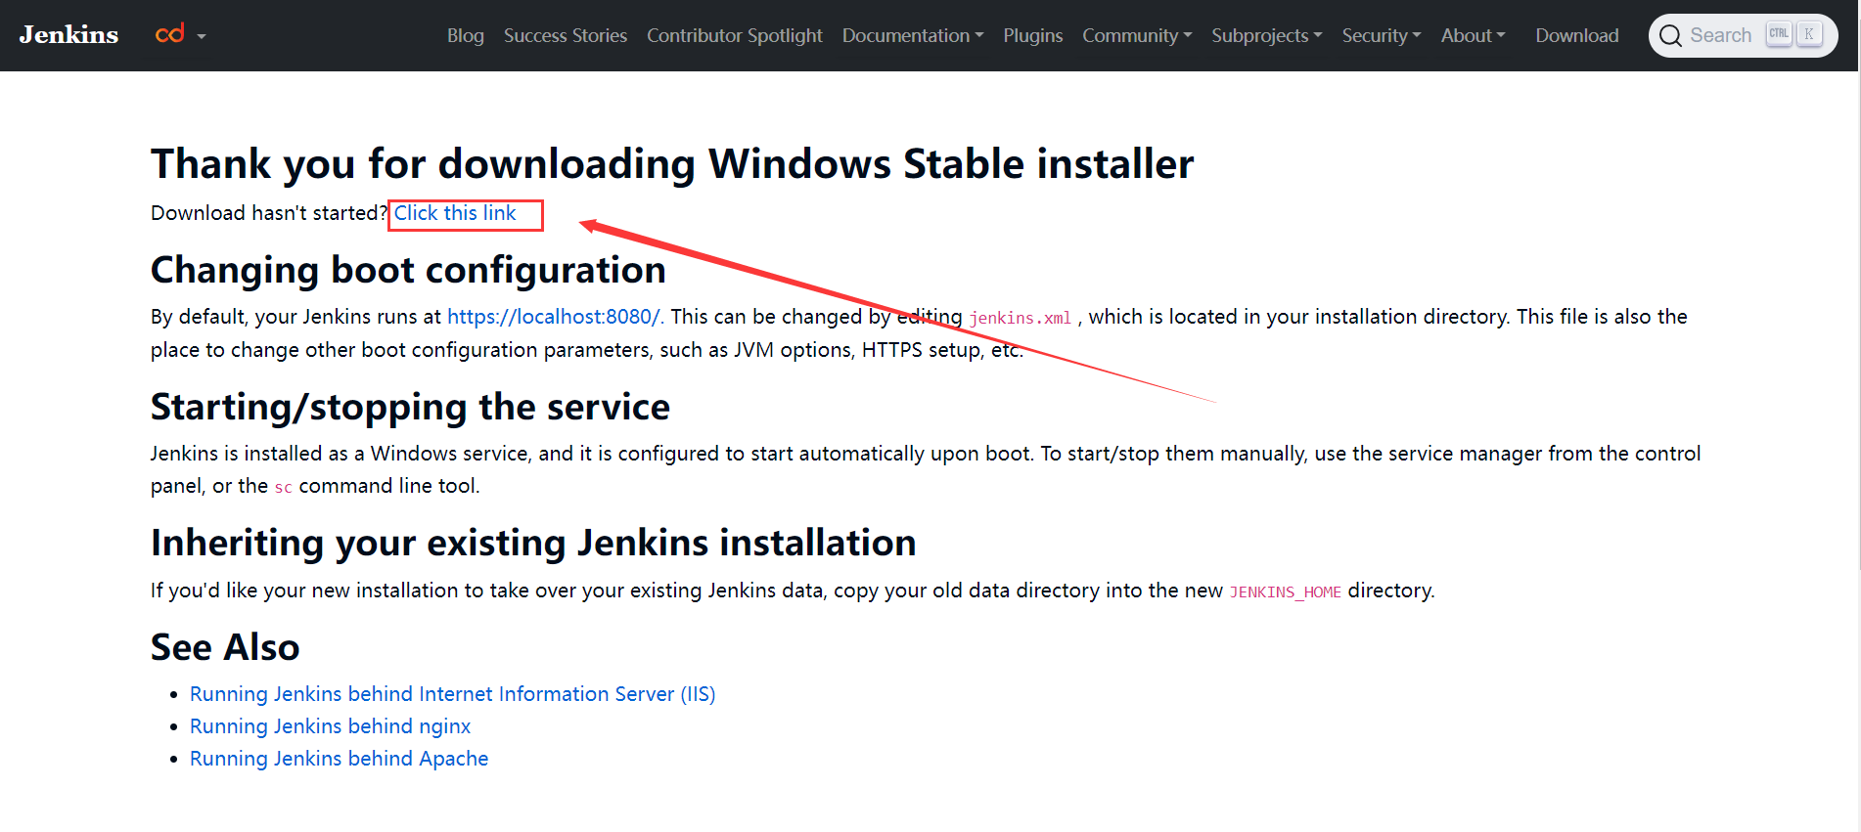Click the JENKINS_HOME code text
The image size is (1861, 832).
pos(1285,591)
